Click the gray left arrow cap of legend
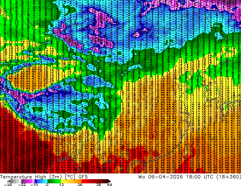The height and width of the screenshot is (186, 241). [9, 181]
